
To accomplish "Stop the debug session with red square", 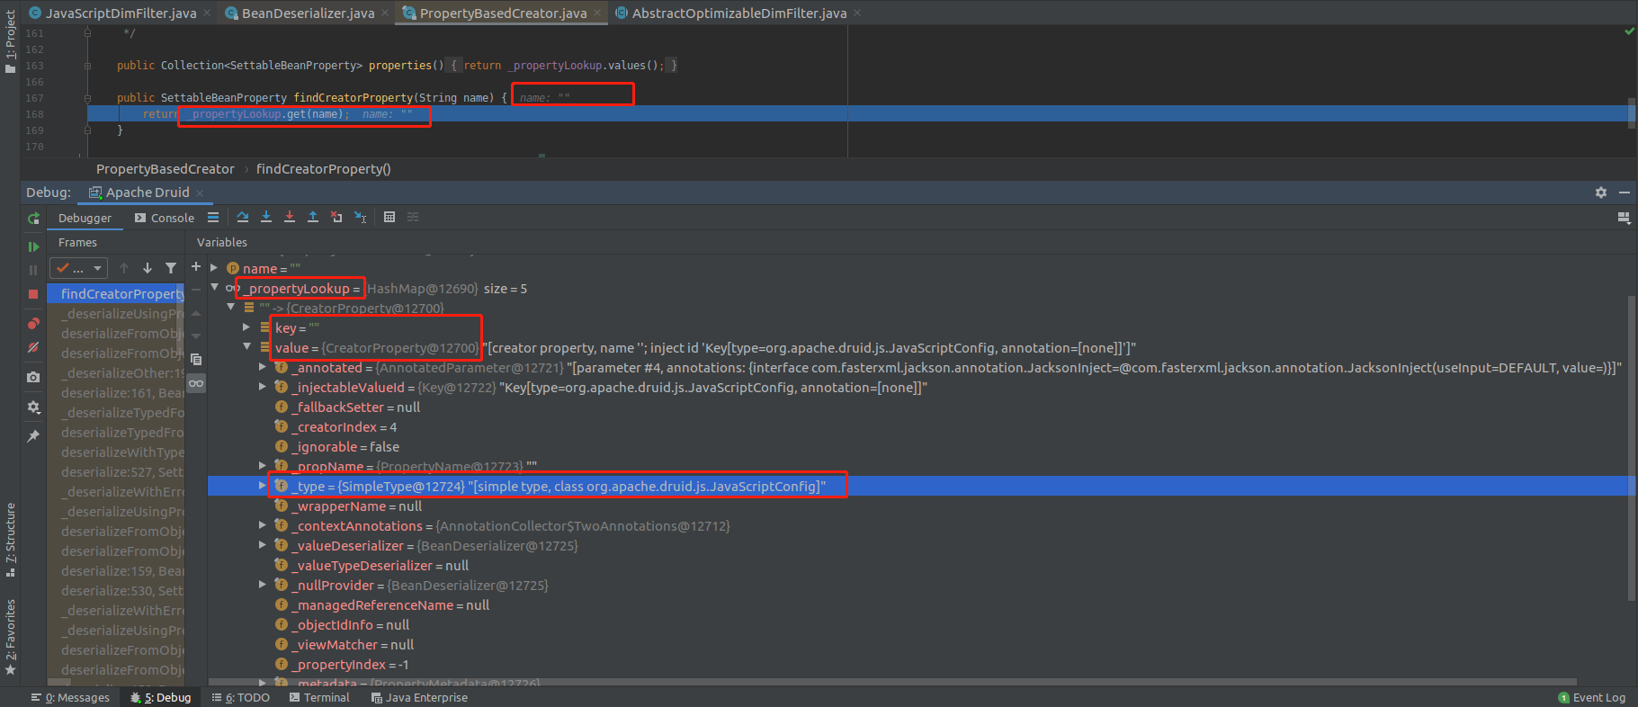I will tap(33, 294).
